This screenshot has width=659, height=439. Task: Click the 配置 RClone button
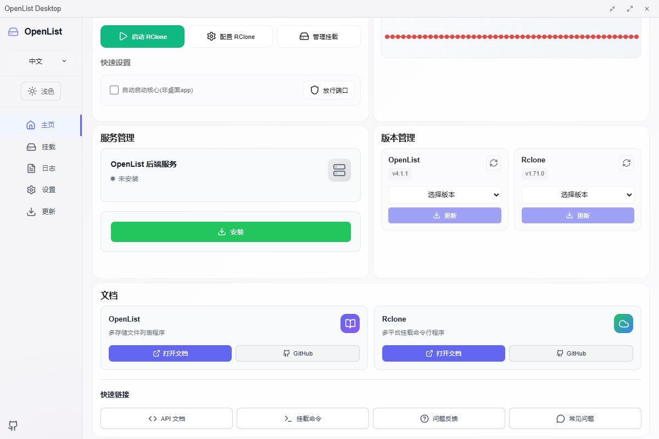click(231, 36)
